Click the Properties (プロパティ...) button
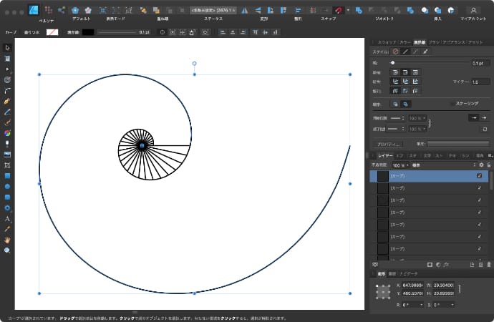 coord(389,144)
